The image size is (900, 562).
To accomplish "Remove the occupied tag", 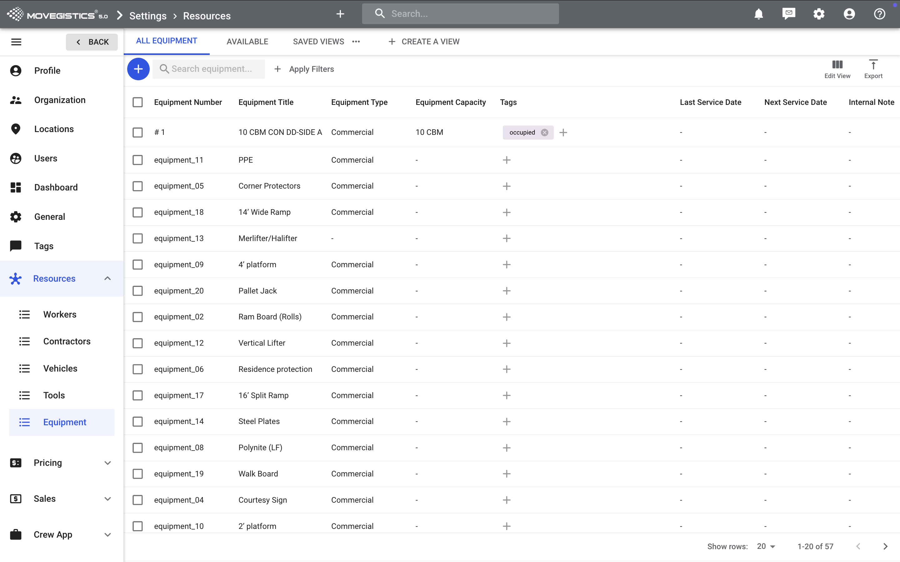I will [544, 132].
